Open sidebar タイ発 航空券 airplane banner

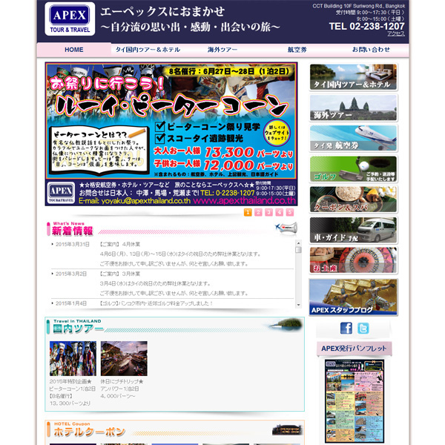coord(353,138)
